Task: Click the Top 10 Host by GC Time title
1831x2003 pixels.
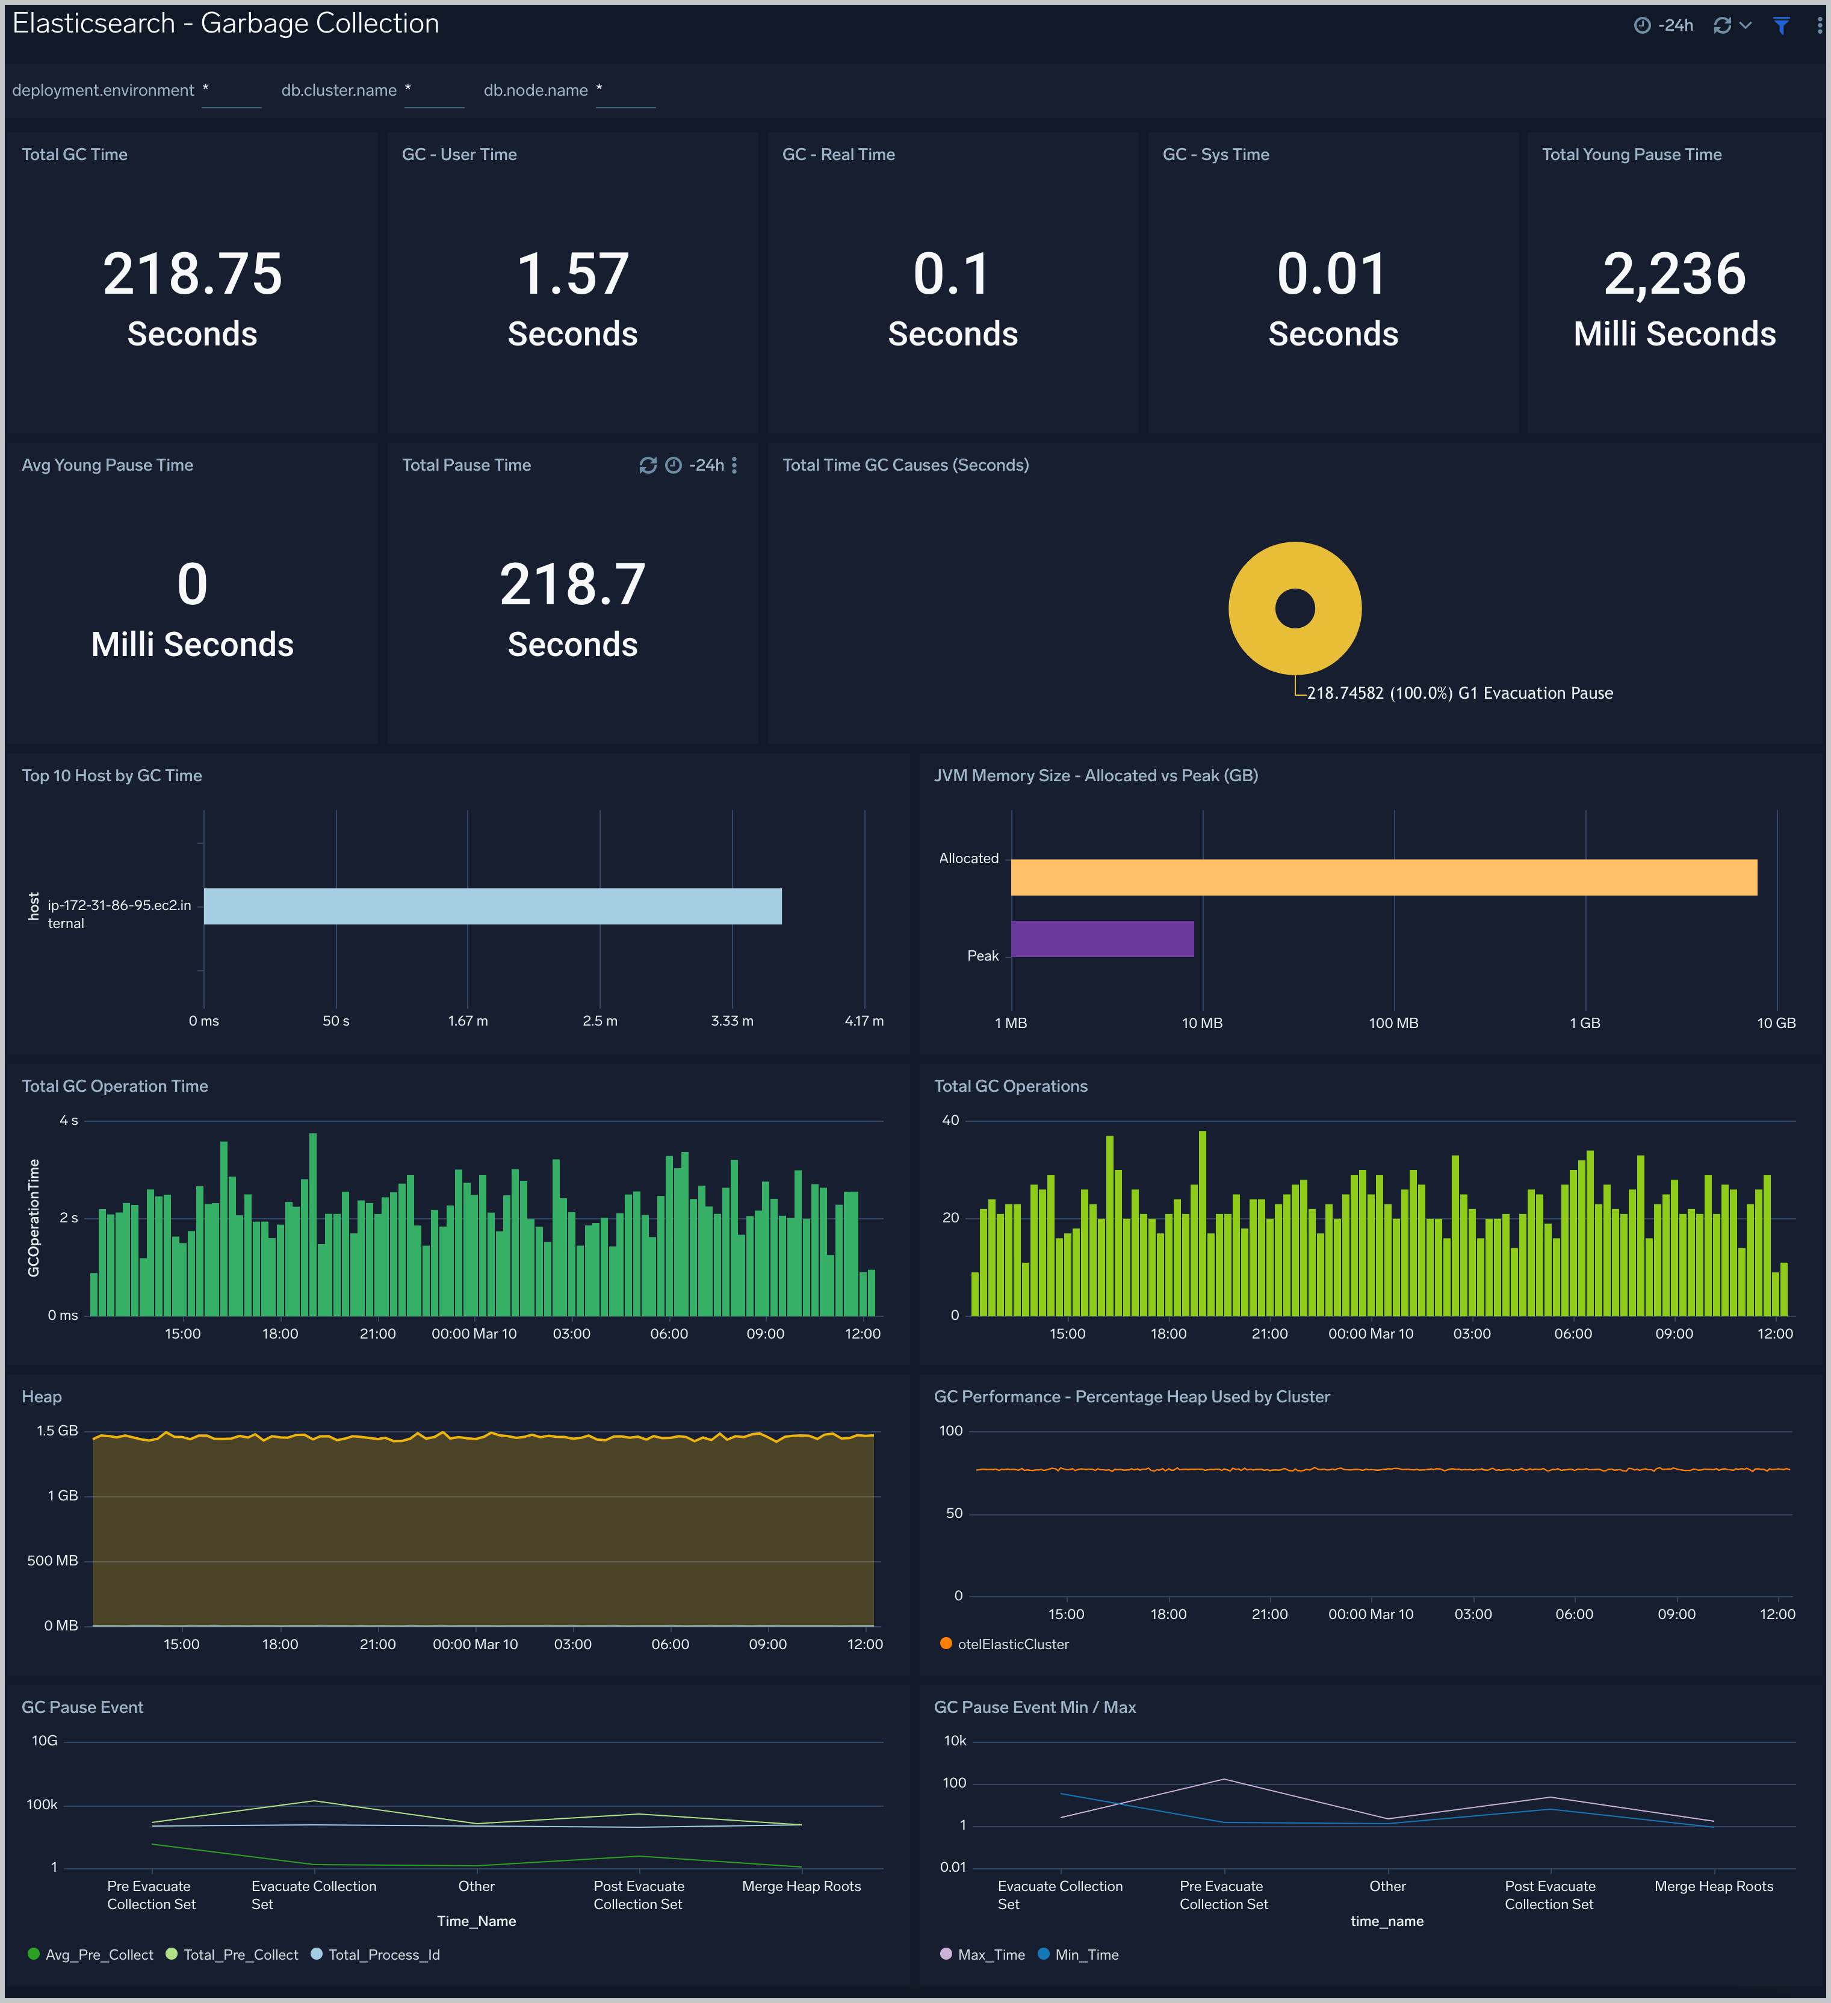Action: pos(113,776)
